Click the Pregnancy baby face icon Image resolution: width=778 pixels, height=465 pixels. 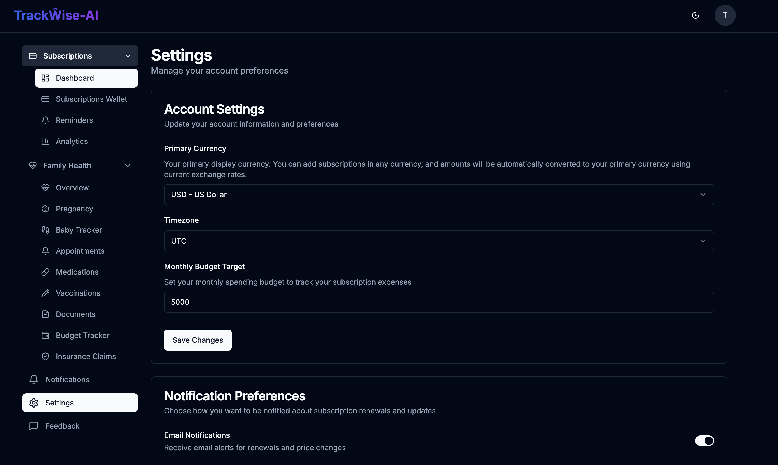pyautogui.click(x=45, y=209)
